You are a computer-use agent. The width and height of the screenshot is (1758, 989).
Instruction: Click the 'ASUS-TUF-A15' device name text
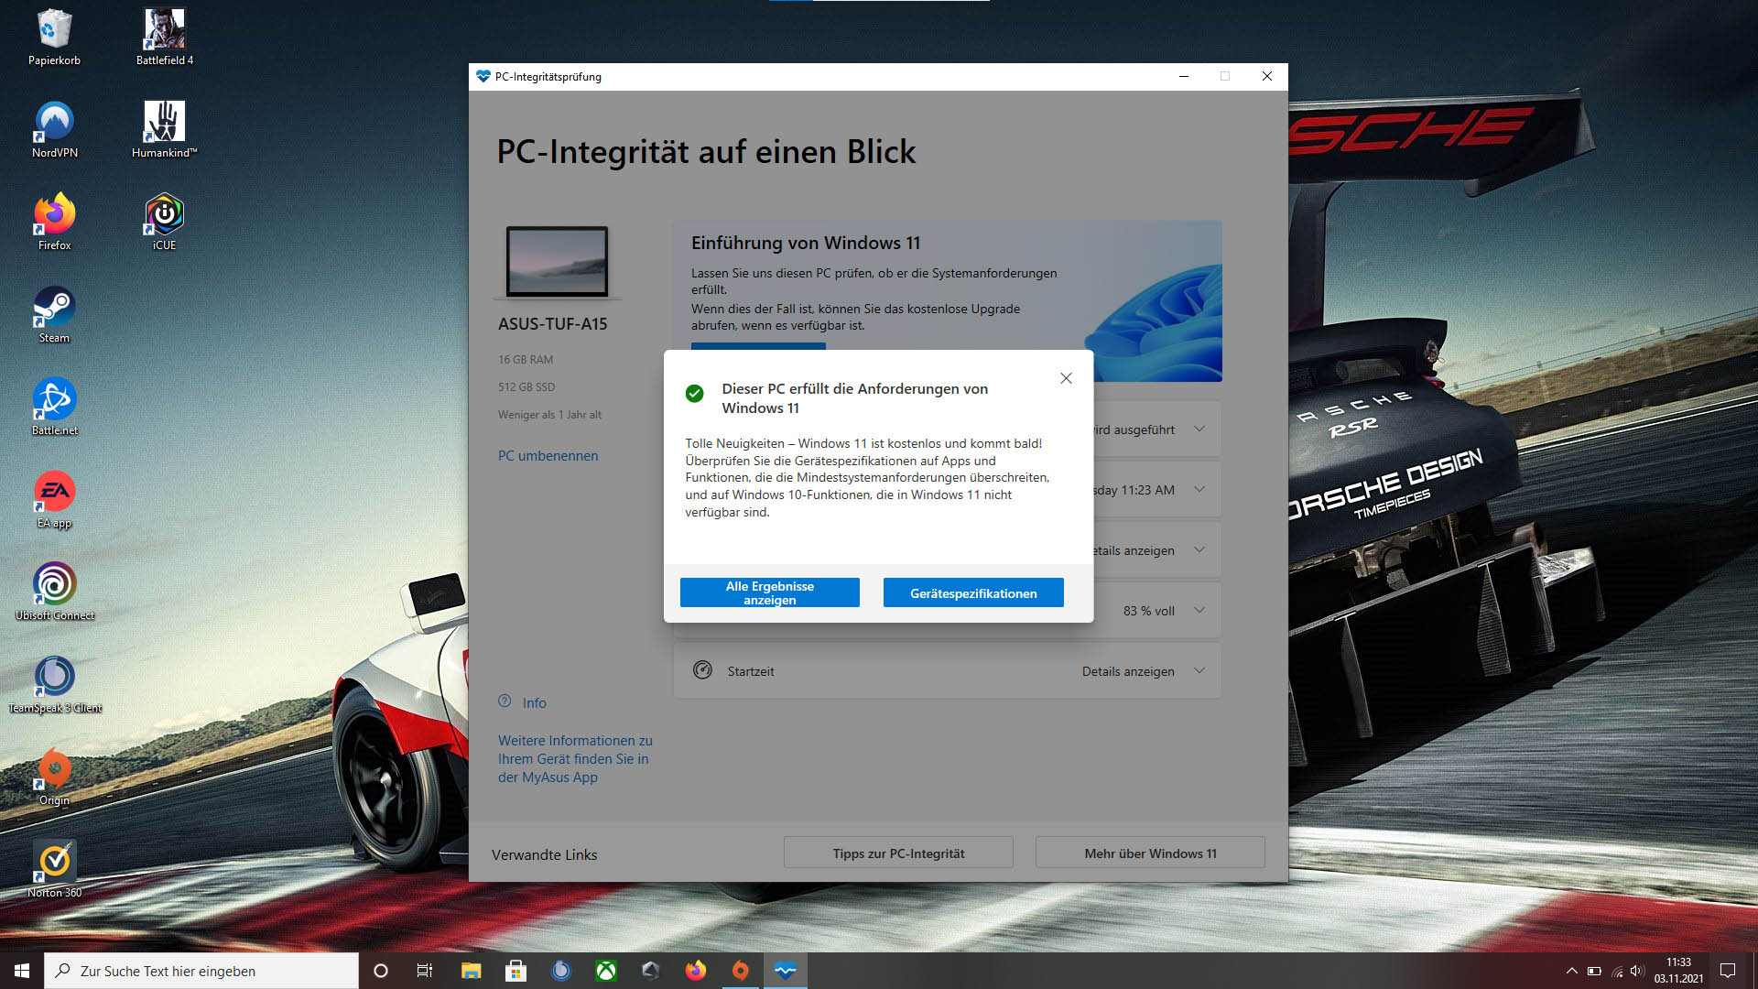click(552, 323)
